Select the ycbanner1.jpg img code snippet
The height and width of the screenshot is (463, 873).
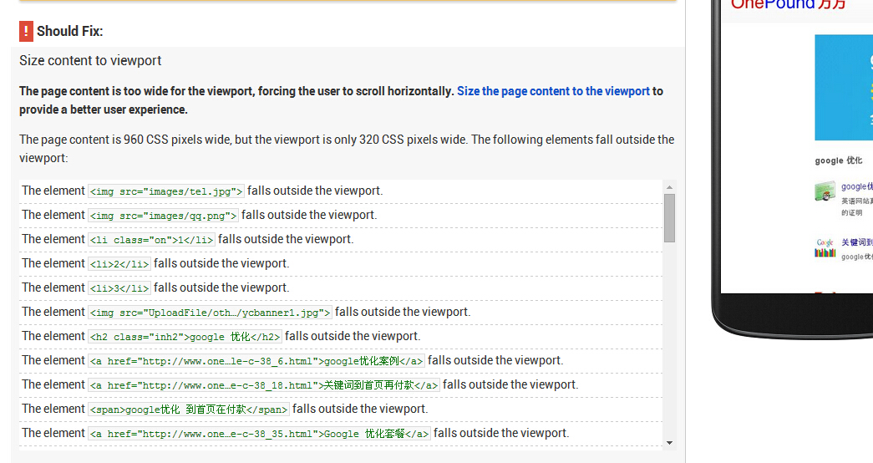pos(210,313)
